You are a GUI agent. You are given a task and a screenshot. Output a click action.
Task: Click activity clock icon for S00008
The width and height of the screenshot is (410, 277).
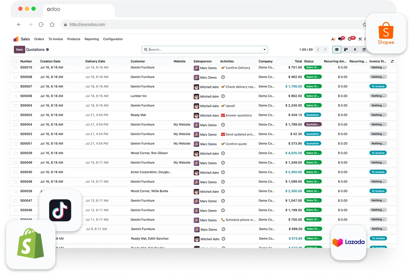(223, 77)
